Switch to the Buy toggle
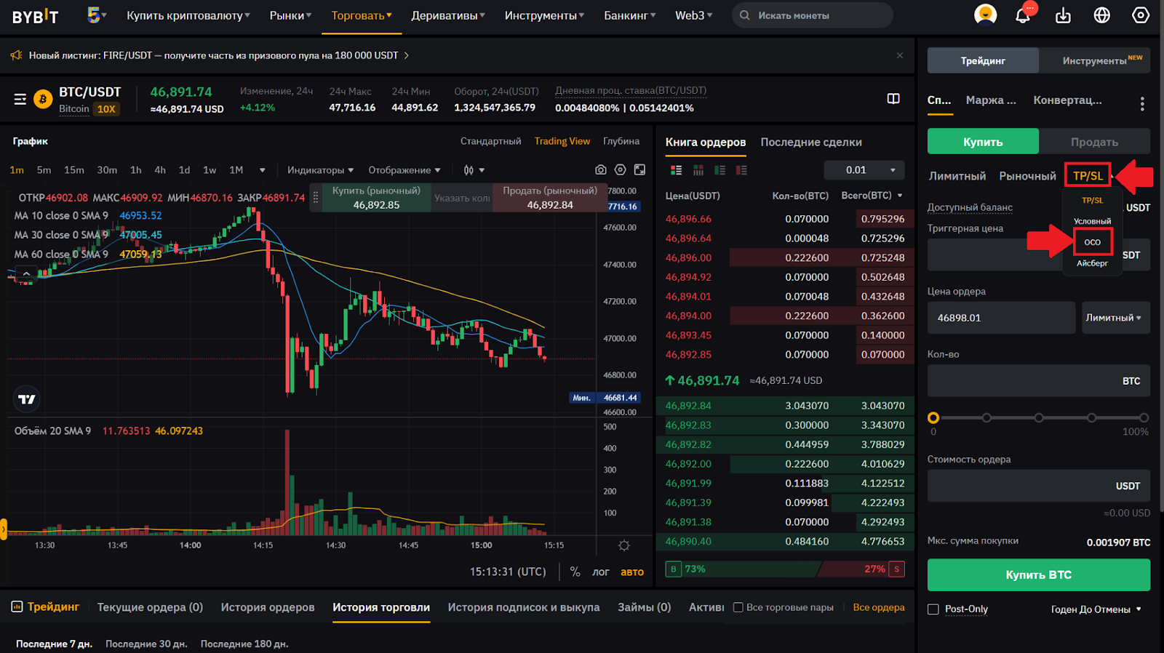 coord(983,142)
